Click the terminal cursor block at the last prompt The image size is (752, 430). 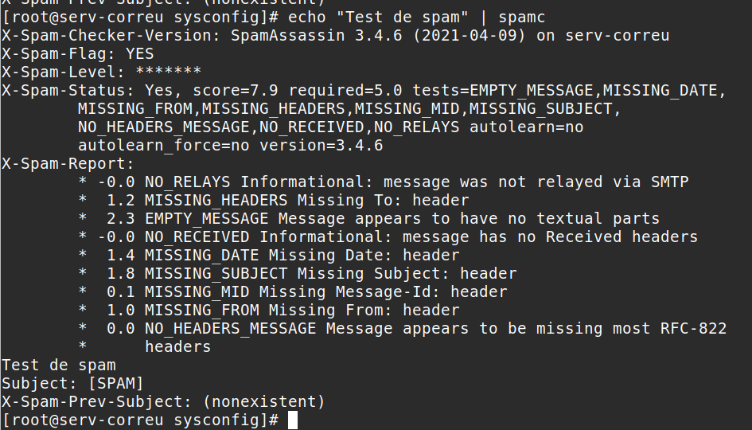293,420
